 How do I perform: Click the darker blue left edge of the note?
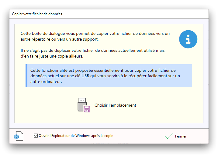(x=26, y=76)
